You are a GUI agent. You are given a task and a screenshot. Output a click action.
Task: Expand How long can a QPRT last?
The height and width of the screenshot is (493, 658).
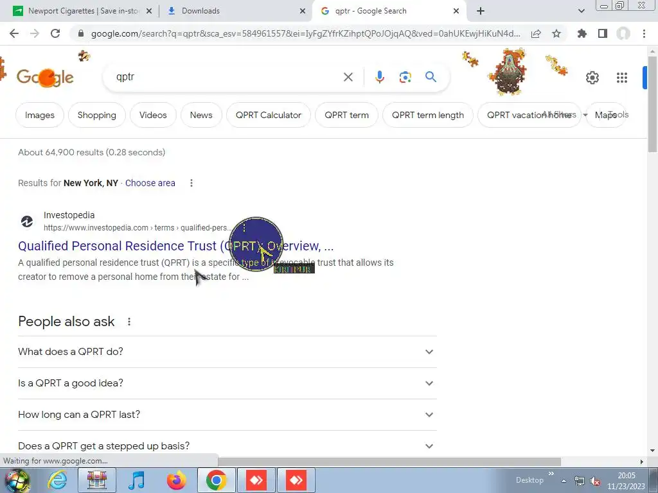[227, 415]
